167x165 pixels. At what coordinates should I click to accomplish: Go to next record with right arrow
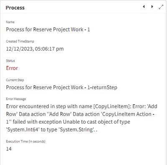coord(152,7)
